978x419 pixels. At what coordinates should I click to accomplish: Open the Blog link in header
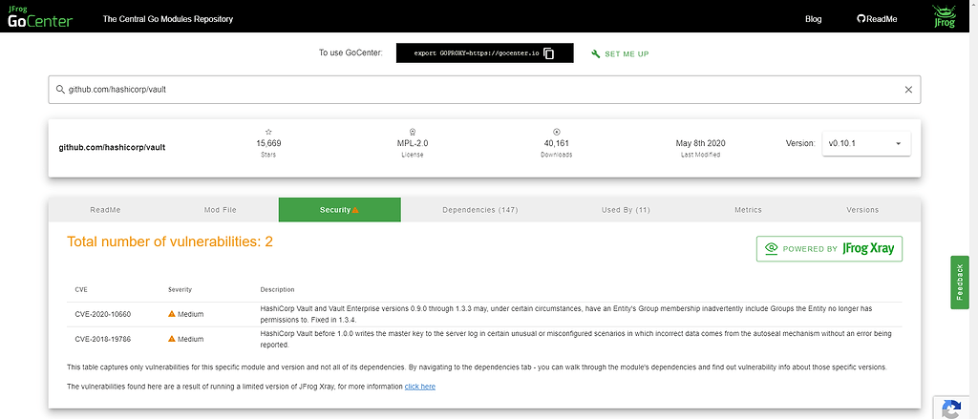813,19
